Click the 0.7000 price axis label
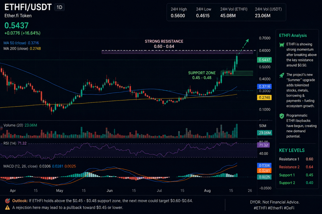This screenshot has height=214, width=322. tap(265, 38)
